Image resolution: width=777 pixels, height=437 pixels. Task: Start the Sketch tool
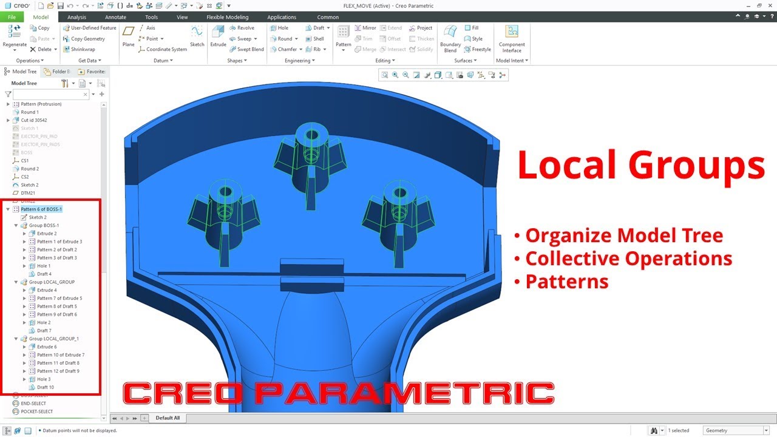[197, 36]
